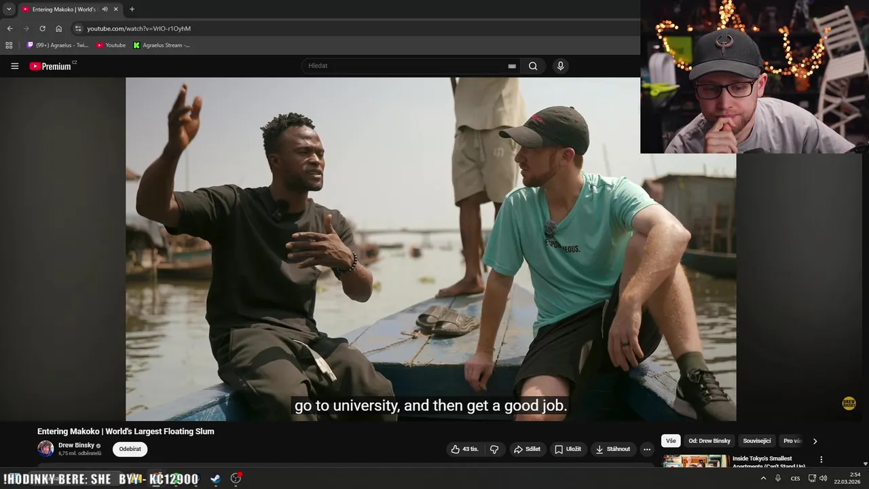This screenshot has width=869, height=489.
Task: Open more actions three-dot menu below video
Action: coord(647,449)
